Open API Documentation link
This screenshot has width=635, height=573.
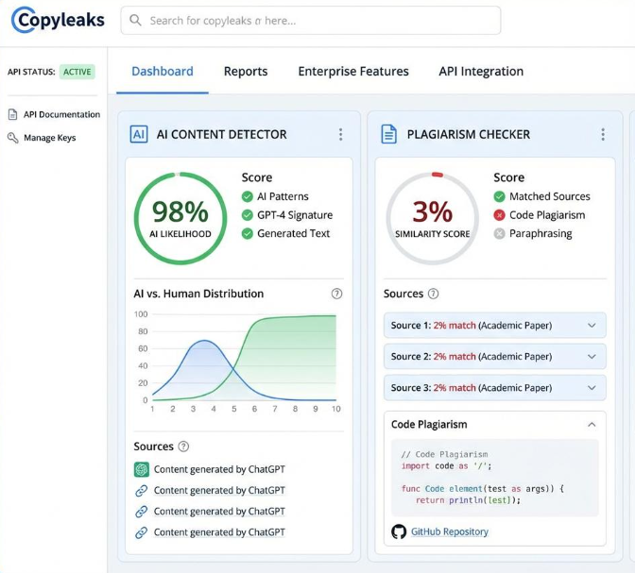61,114
